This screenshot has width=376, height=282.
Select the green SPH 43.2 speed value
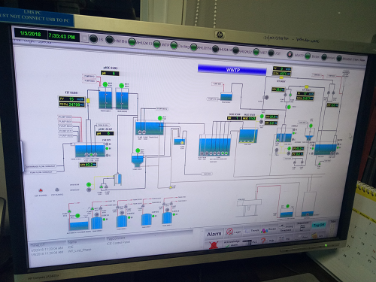tap(88, 165)
